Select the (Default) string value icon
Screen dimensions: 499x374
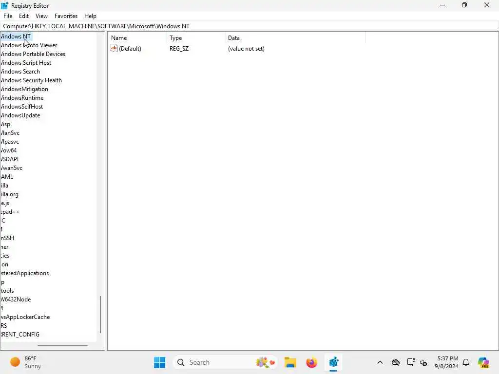click(x=114, y=48)
